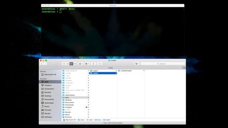Open Dropbox in Finder sidebar
The width and height of the screenshot is (228, 128).
tap(50, 85)
